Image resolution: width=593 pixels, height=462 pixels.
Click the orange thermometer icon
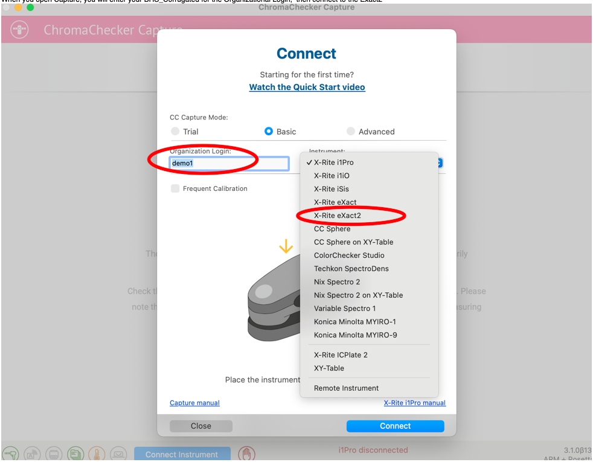(97, 454)
